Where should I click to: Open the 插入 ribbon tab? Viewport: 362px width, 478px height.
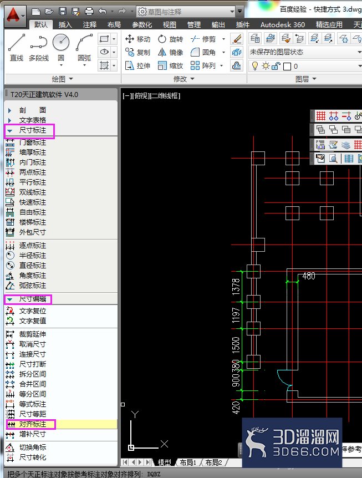(x=65, y=24)
